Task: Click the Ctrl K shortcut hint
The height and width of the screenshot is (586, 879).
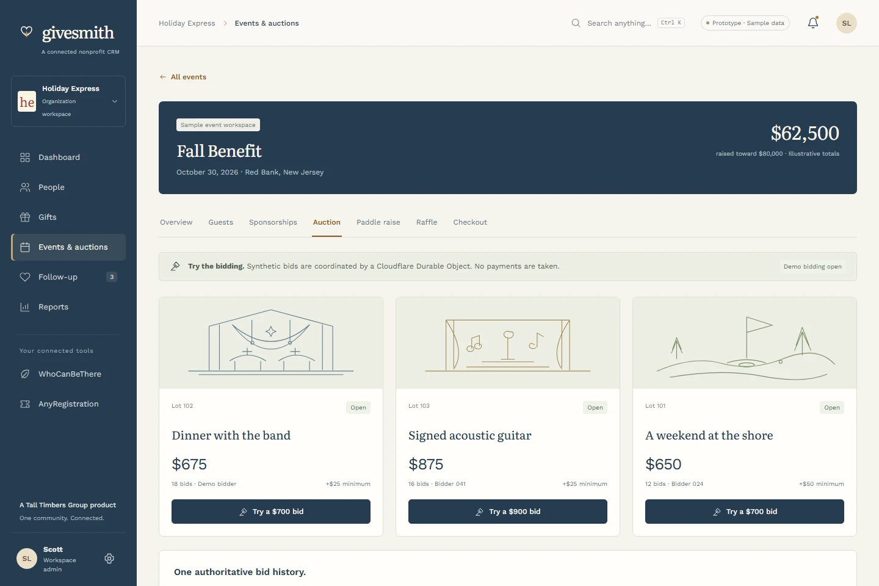Action: 671,23
